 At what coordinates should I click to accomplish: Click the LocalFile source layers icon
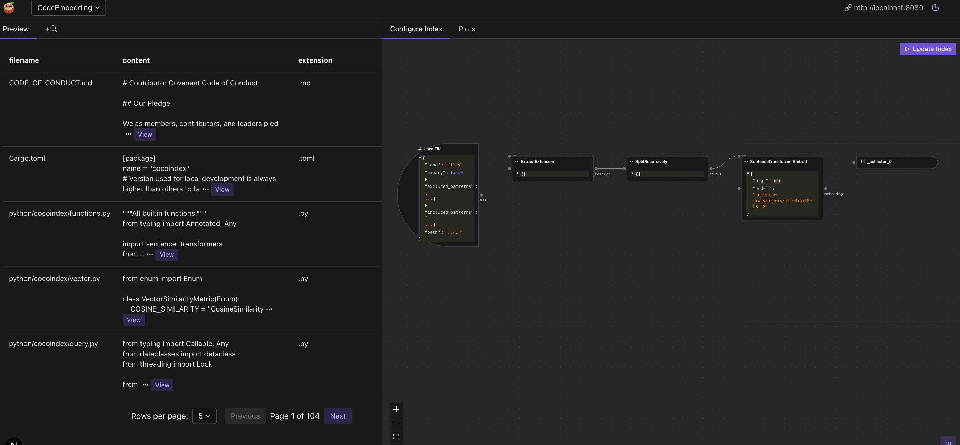pos(420,149)
